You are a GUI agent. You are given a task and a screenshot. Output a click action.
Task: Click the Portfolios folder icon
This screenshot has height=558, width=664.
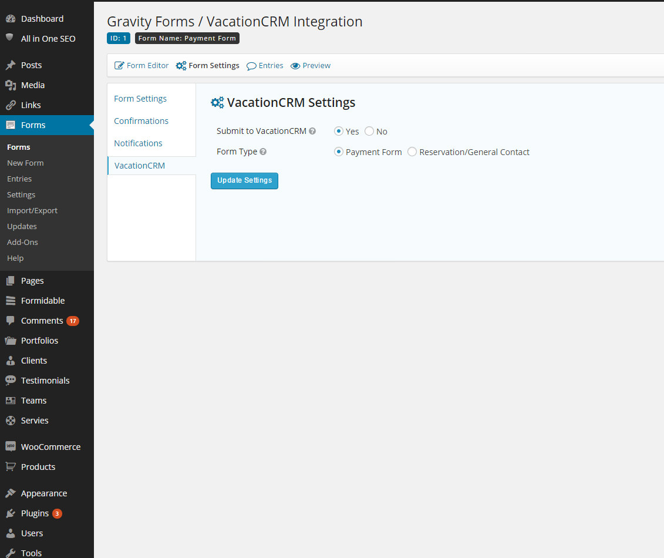(11, 341)
